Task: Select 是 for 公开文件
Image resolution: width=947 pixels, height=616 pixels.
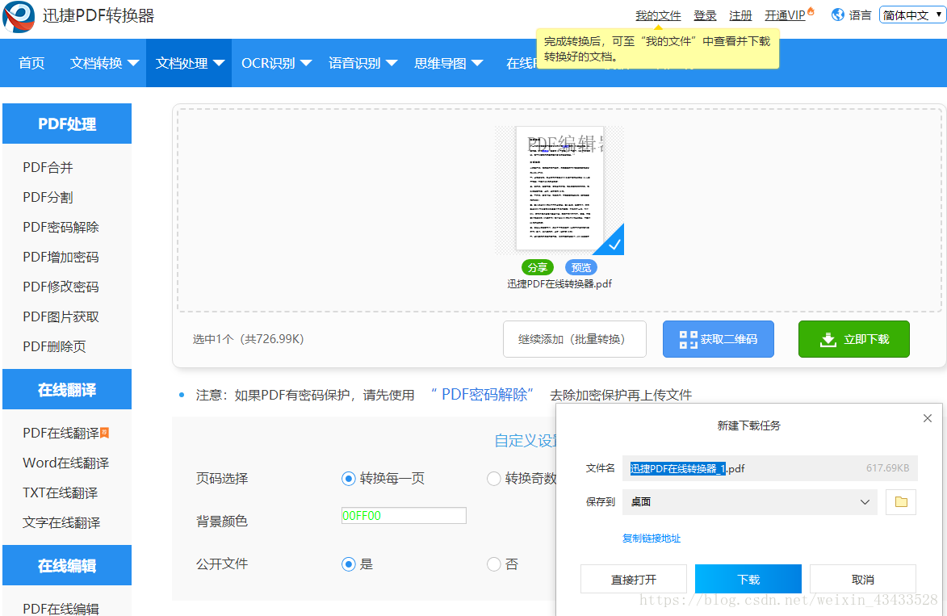Action: coord(349,564)
